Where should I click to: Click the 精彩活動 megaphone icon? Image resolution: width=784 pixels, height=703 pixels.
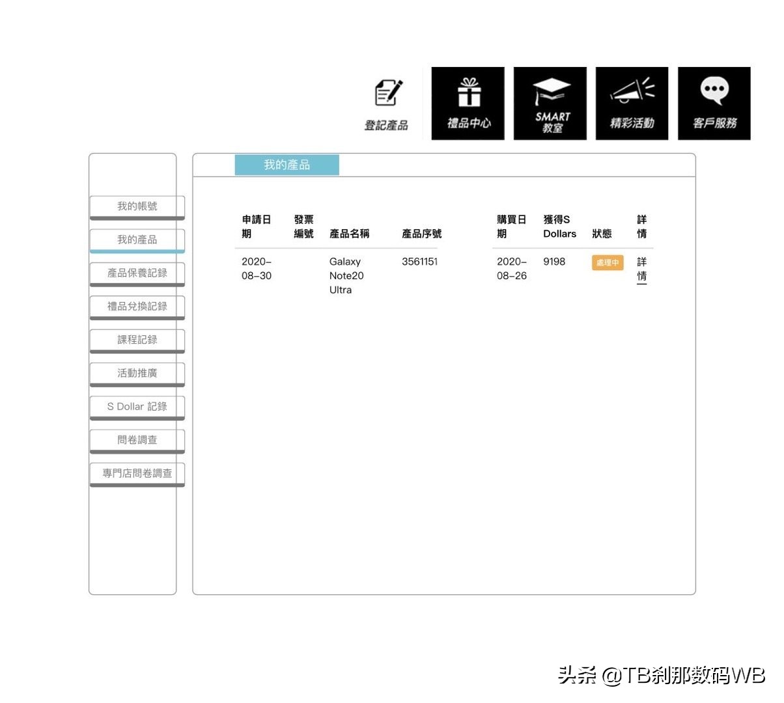tap(632, 103)
